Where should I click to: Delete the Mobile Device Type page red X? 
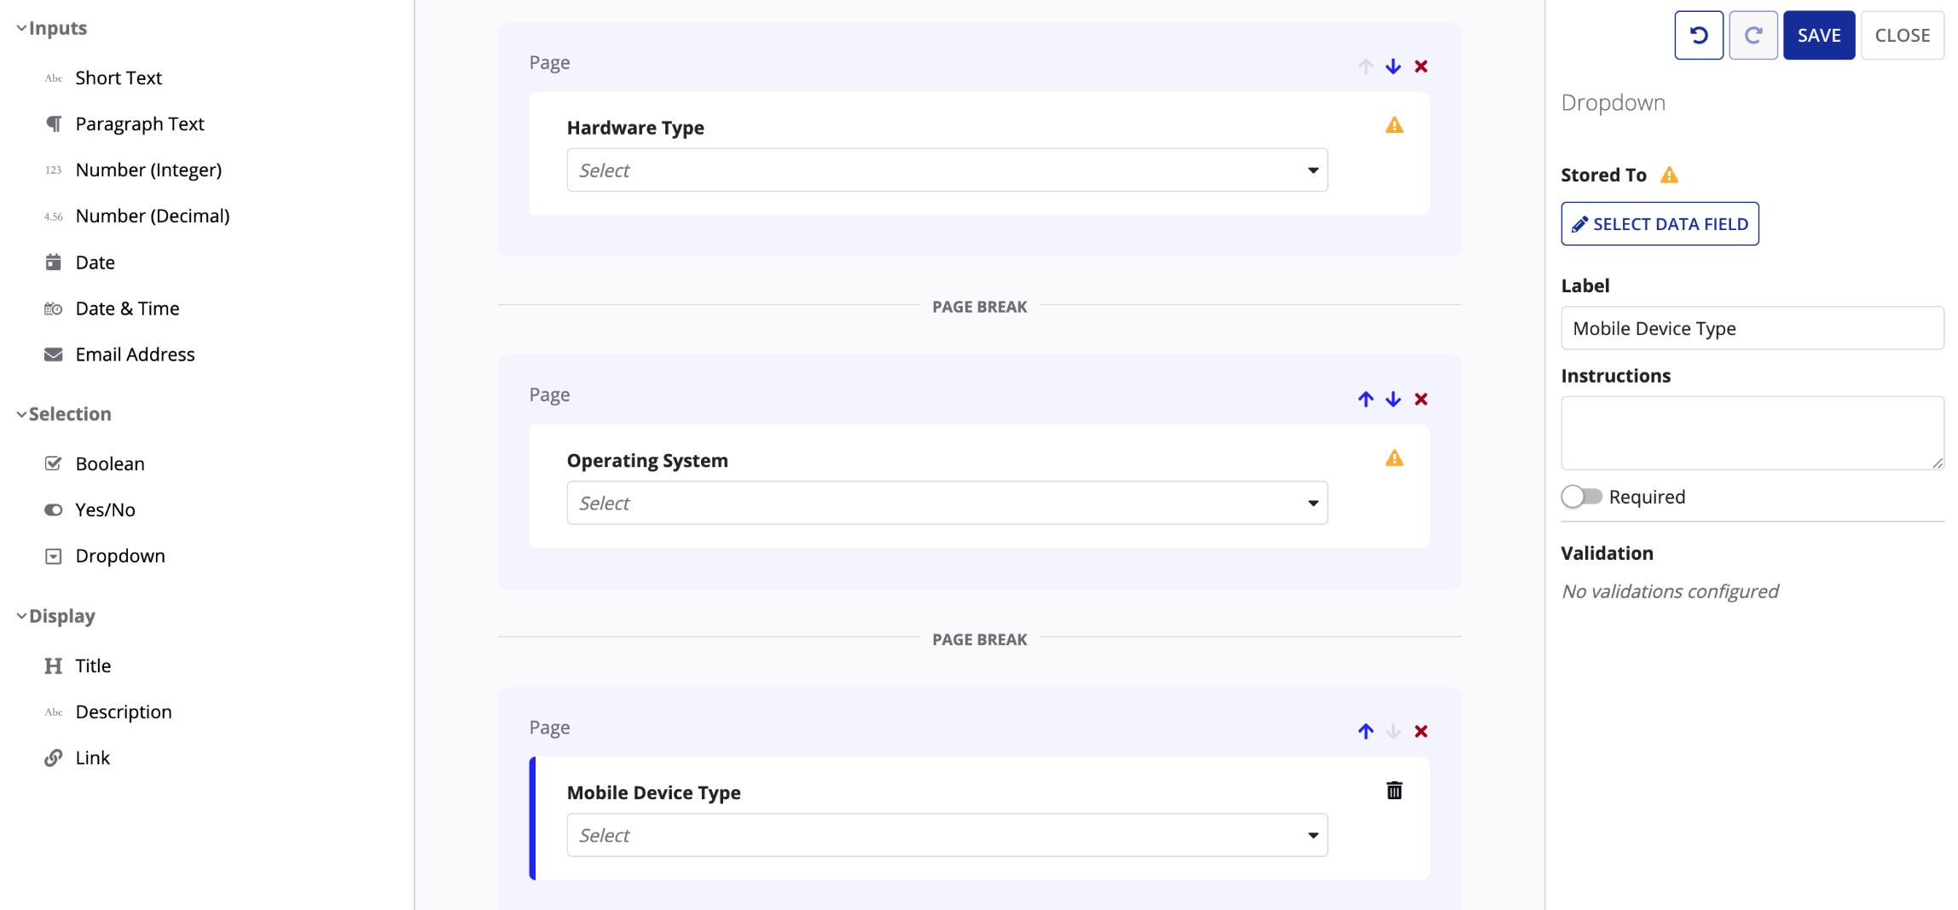coord(1421,731)
